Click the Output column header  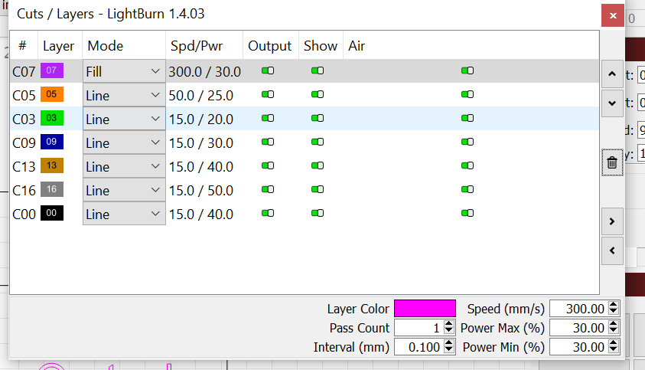(271, 46)
